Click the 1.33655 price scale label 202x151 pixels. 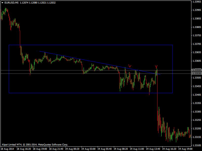pos(197,52)
